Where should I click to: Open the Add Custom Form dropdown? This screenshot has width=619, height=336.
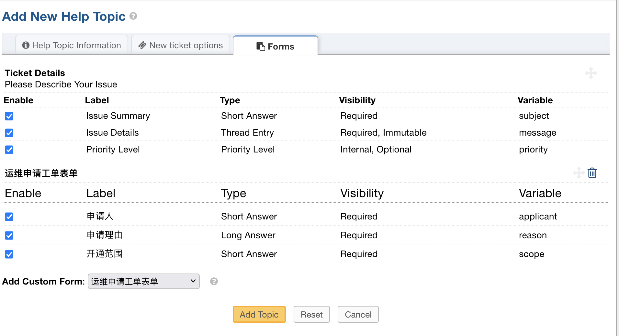(x=143, y=281)
